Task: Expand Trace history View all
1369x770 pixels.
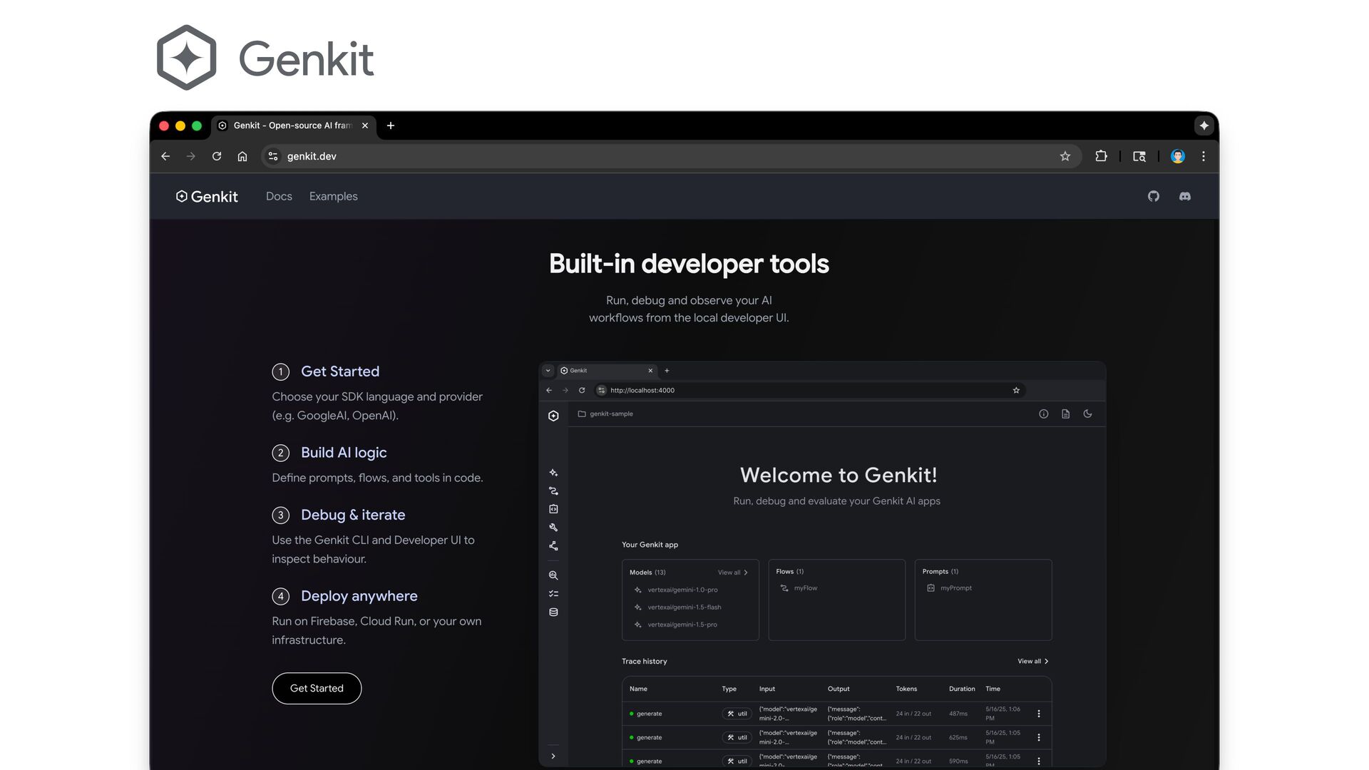Action: (1032, 661)
